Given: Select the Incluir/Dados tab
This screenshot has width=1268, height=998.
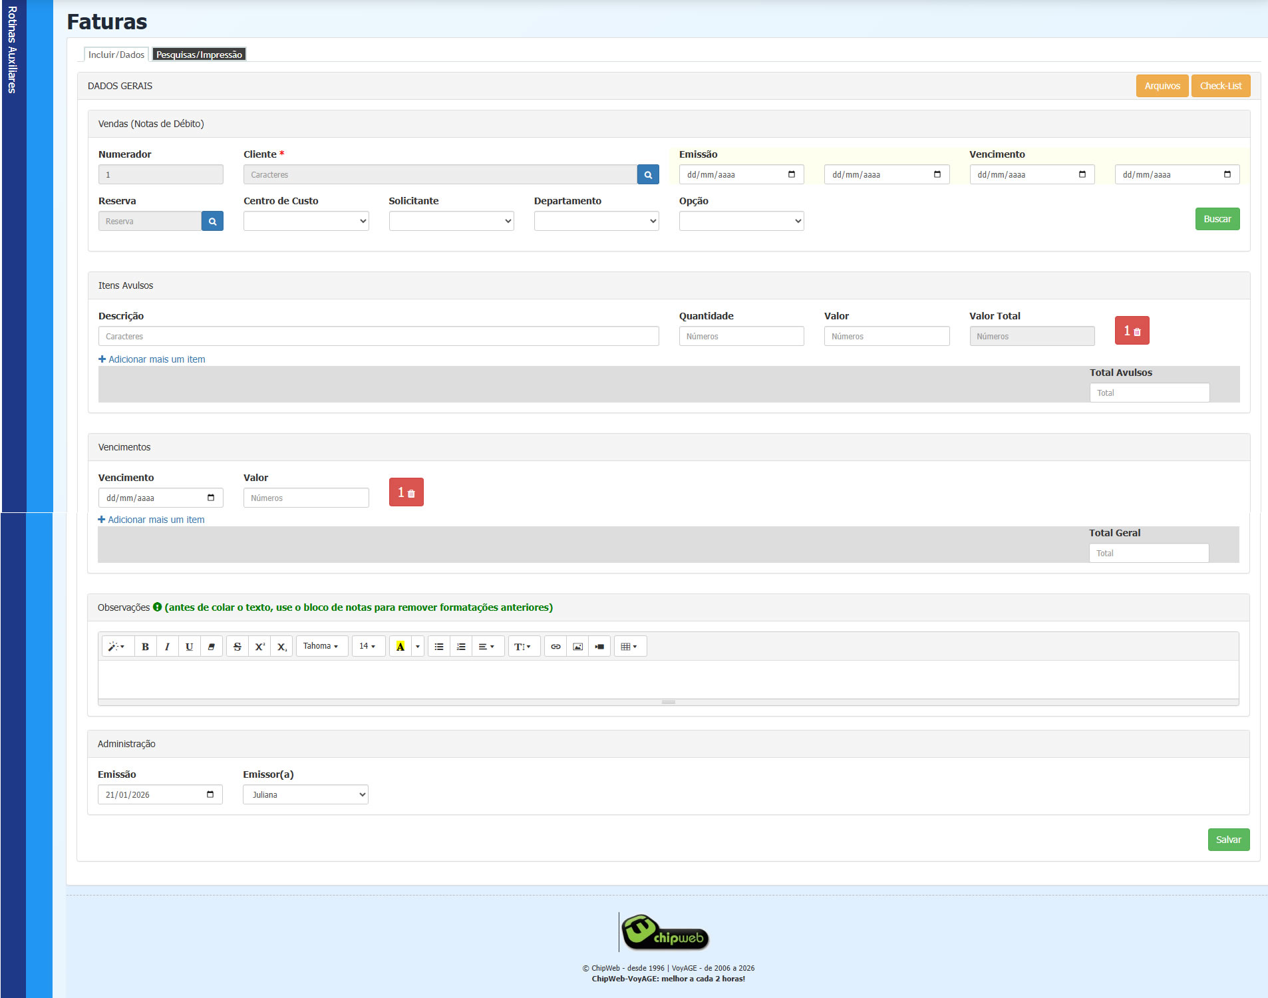Looking at the screenshot, I should 116,55.
